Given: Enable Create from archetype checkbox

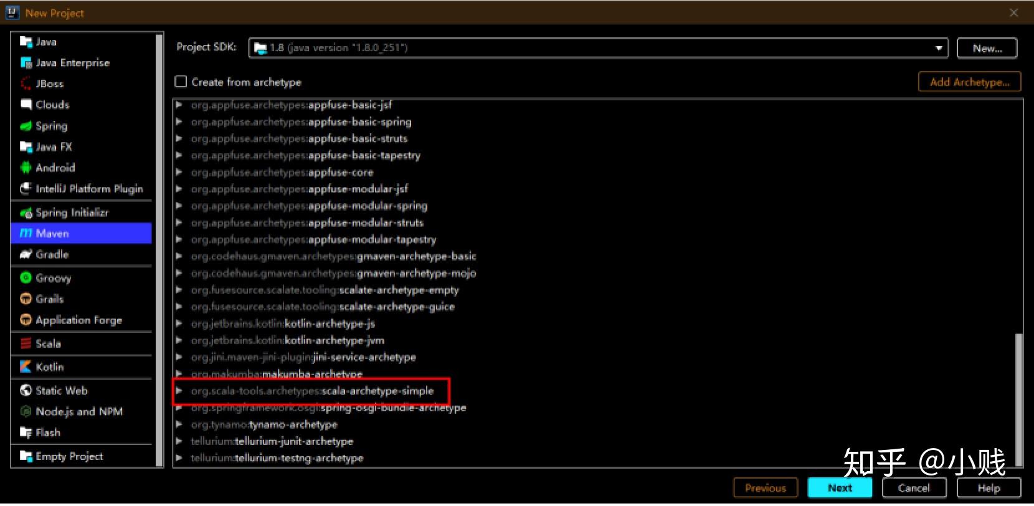Looking at the screenshot, I should click(x=181, y=82).
